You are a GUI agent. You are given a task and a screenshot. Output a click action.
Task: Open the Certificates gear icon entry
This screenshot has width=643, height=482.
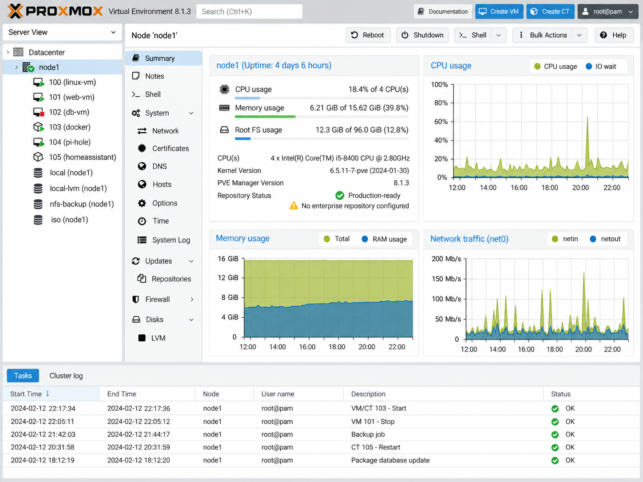[x=142, y=148]
